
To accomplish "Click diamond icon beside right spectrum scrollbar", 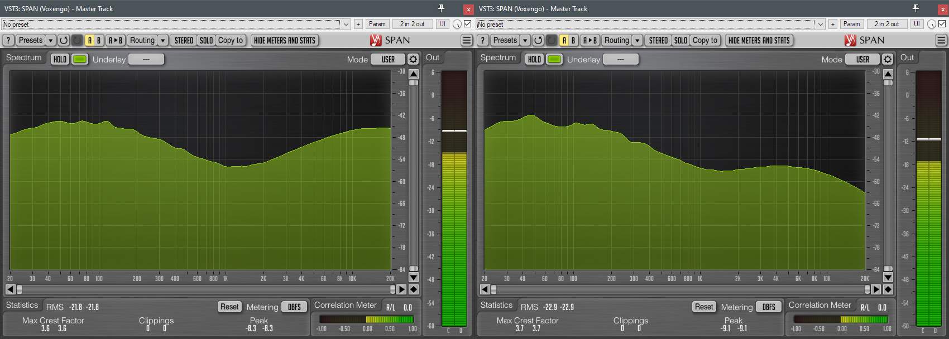I will (x=888, y=289).
